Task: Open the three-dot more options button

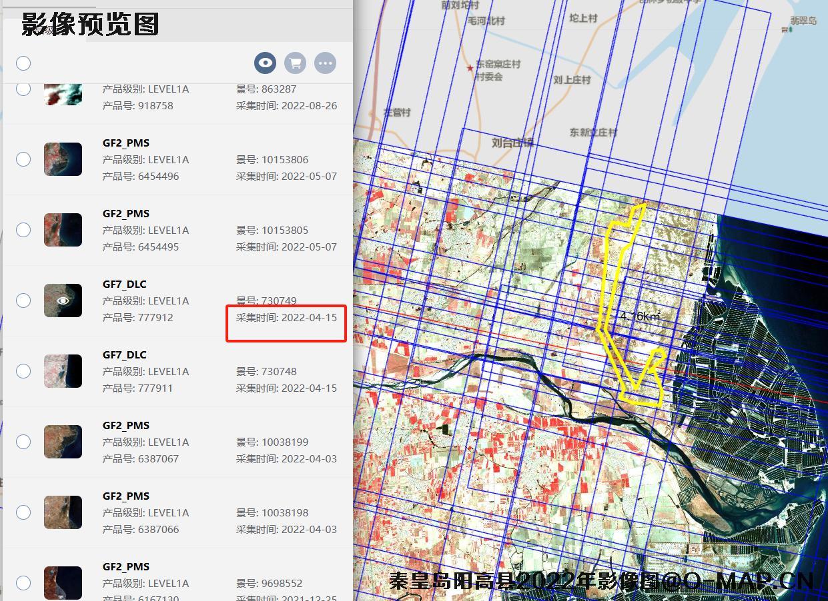Action: pos(325,63)
